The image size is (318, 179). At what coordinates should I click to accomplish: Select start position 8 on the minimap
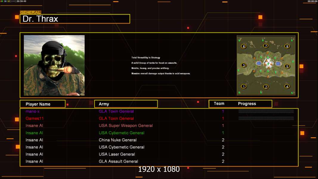[x=287, y=46]
